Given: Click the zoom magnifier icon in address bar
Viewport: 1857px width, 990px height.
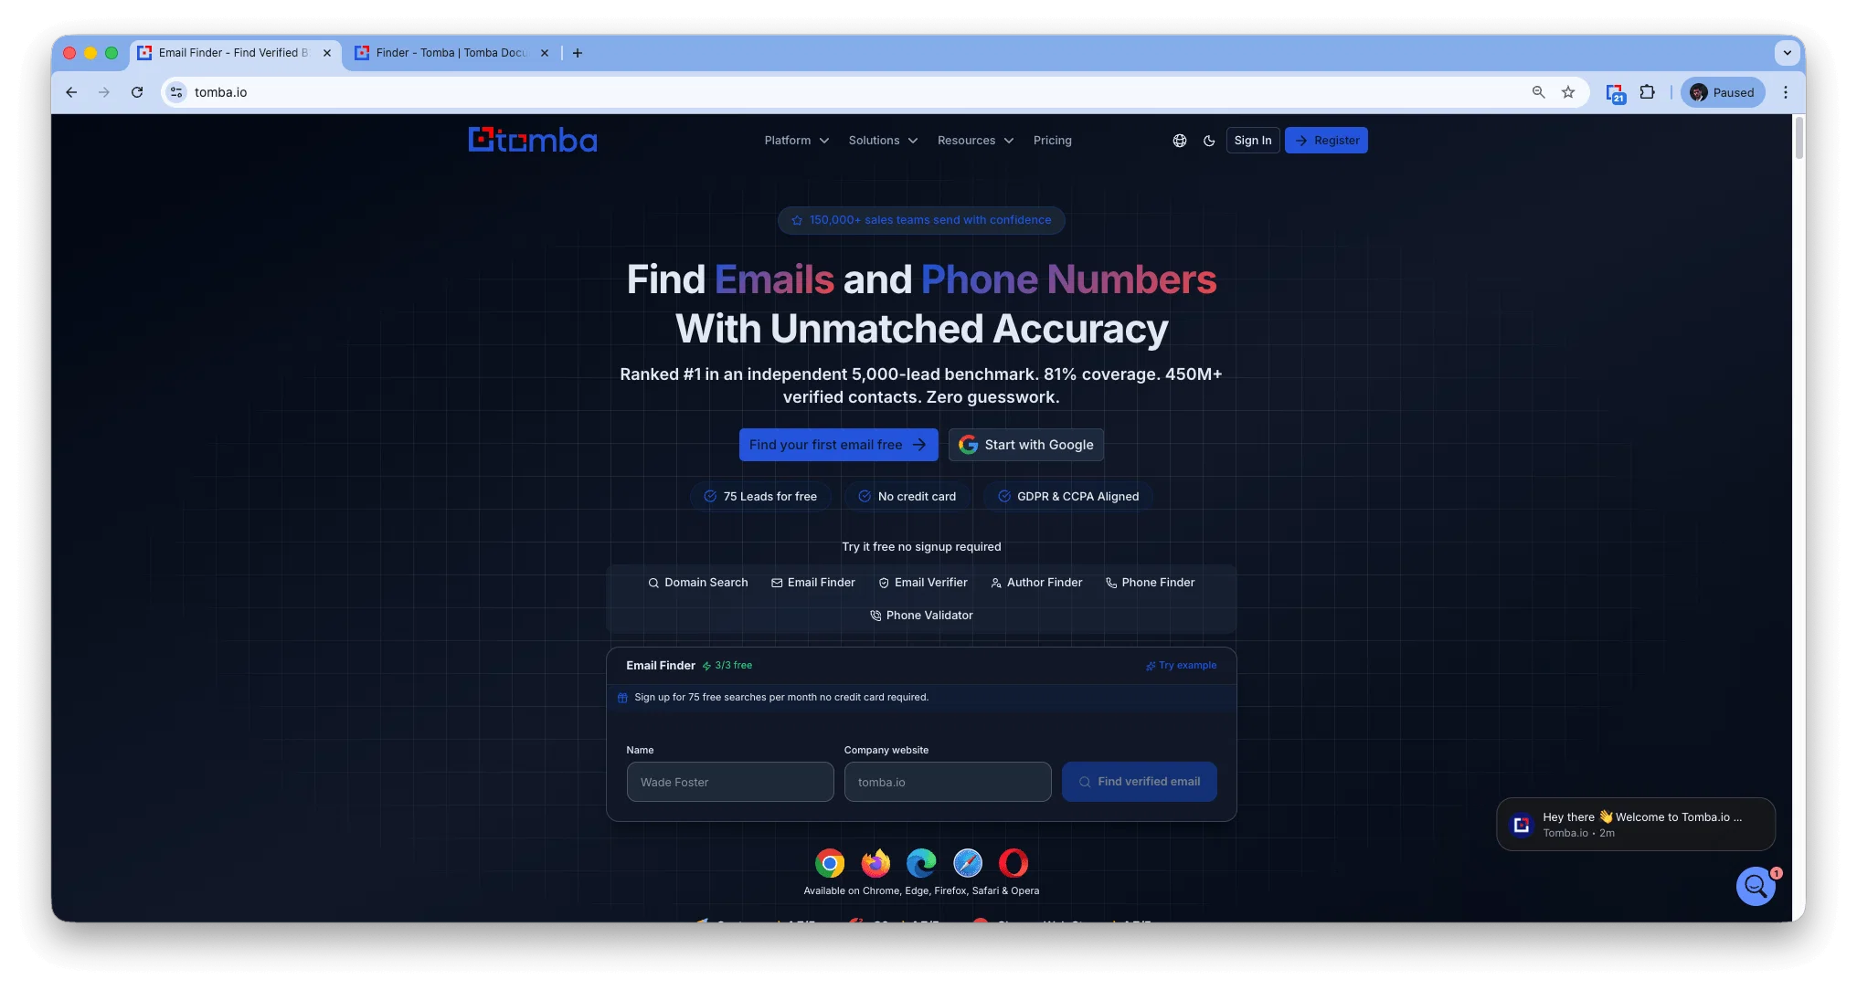Looking at the screenshot, I should [x=1539, y=92].
